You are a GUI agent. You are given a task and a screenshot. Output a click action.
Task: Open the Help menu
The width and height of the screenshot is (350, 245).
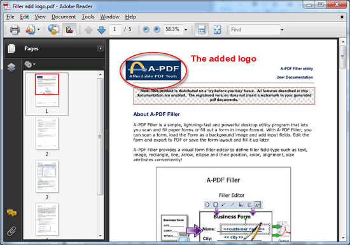(130, 17)
